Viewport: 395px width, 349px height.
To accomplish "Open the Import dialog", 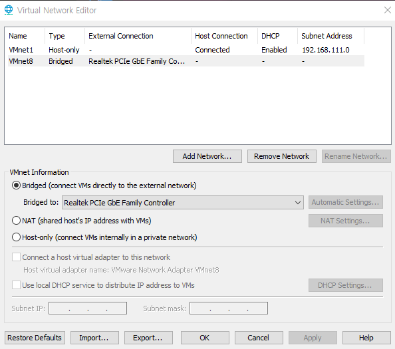I will [x=94, y=338].
